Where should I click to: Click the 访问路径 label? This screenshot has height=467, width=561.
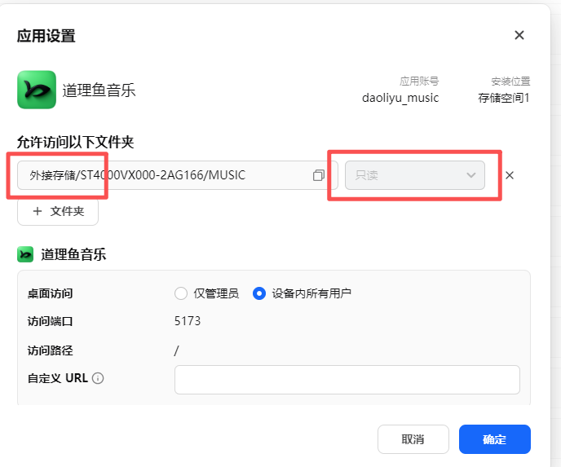click(x=50, y=350)
